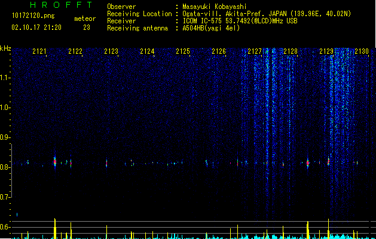Click the 2124 time marker

tap(147, 51)
